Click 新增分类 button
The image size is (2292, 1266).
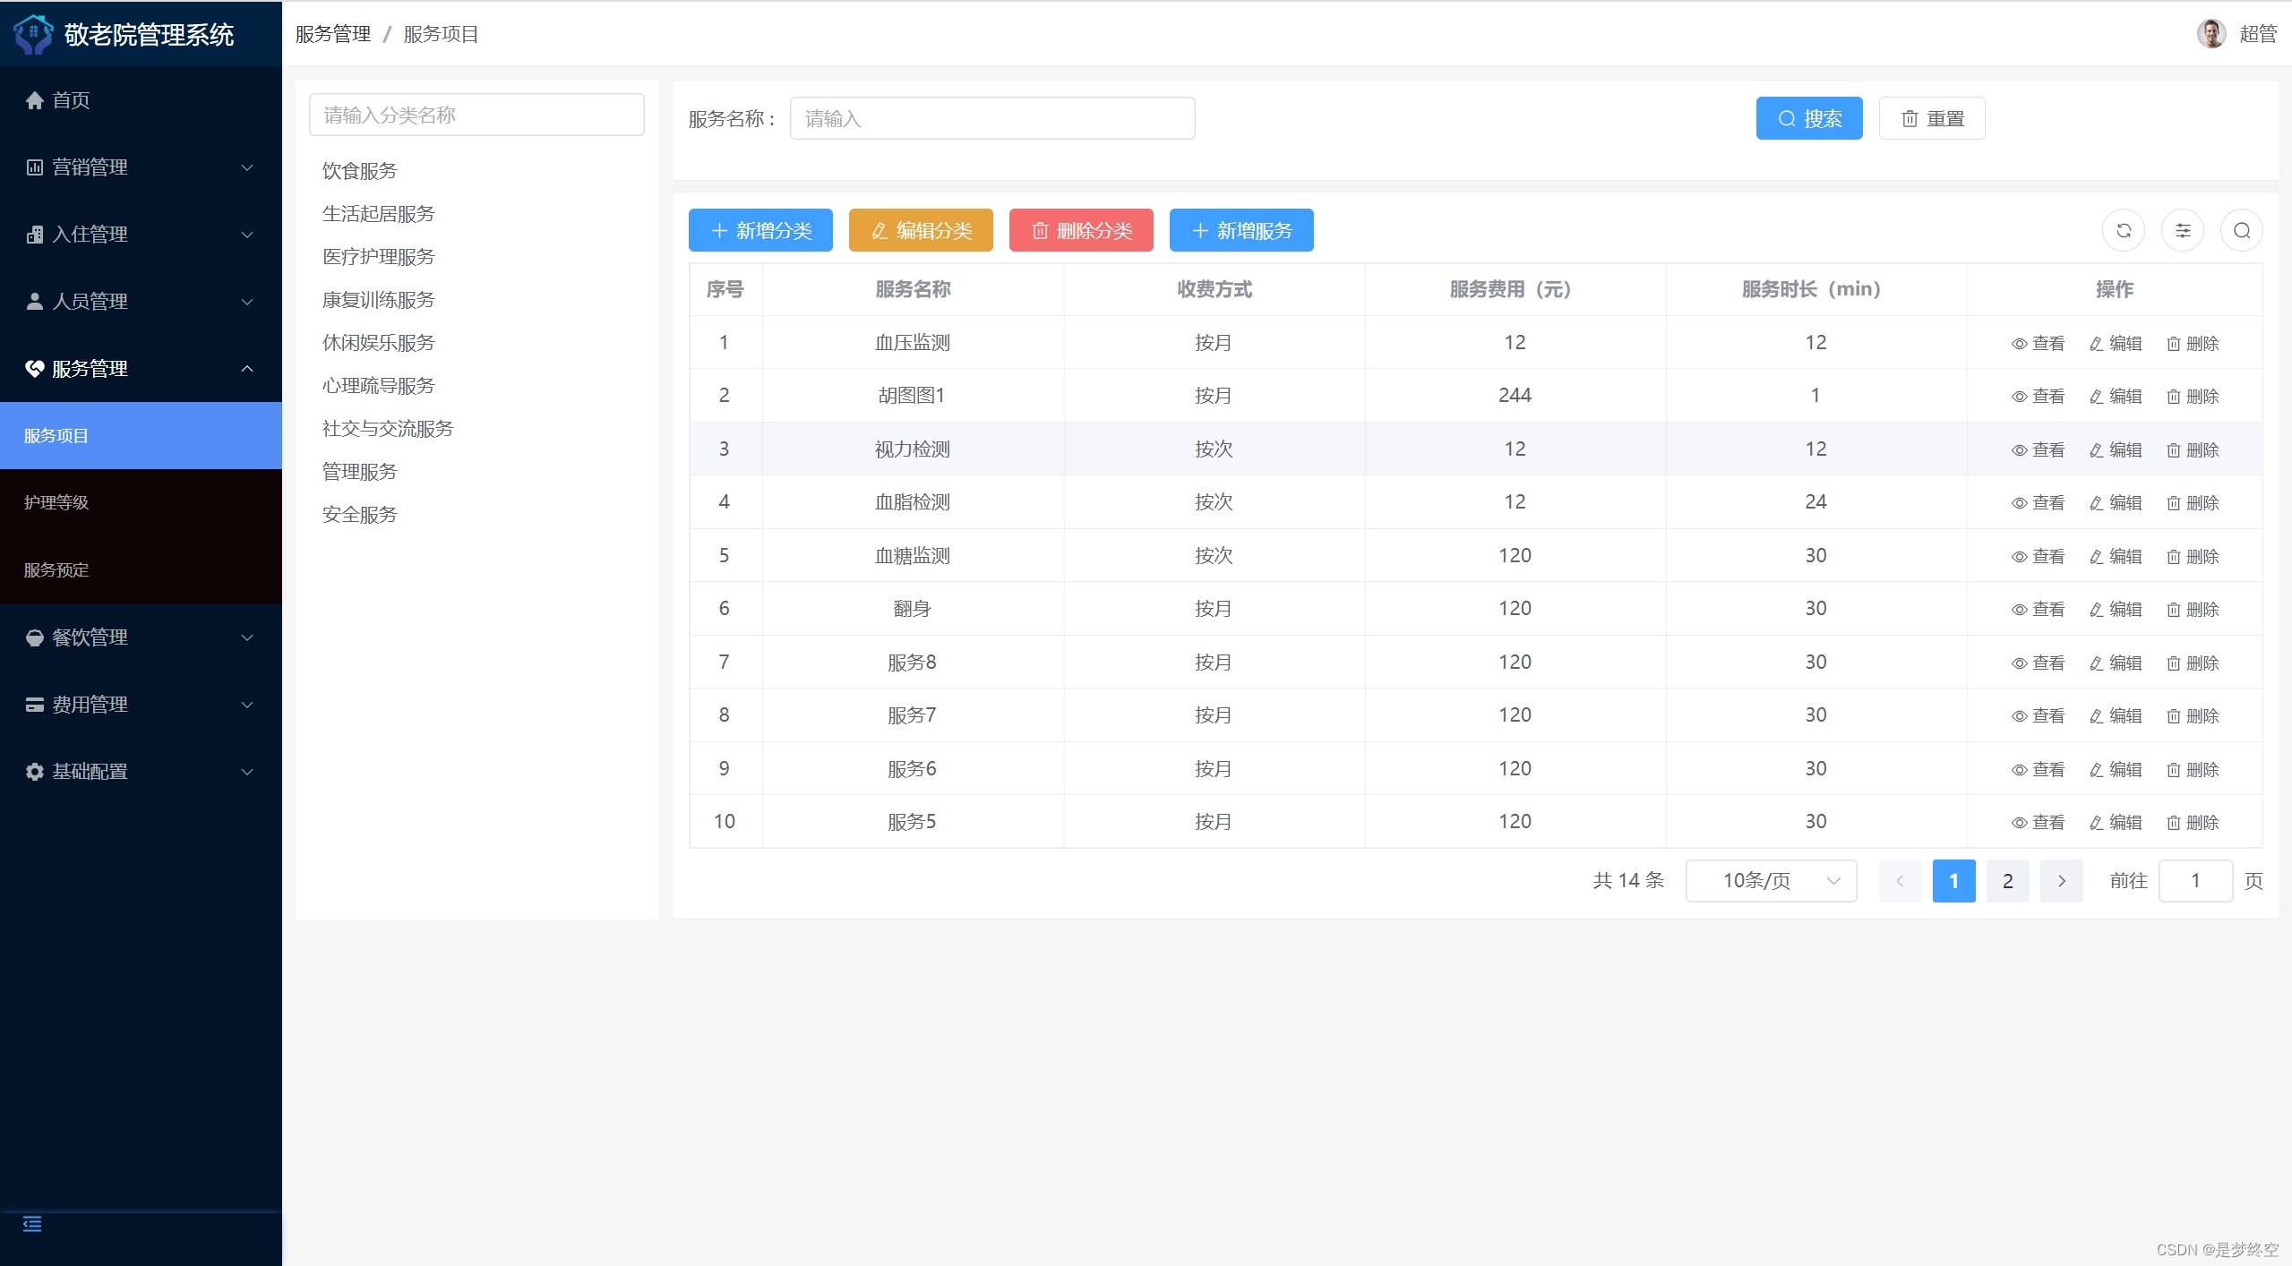point(760,231)
